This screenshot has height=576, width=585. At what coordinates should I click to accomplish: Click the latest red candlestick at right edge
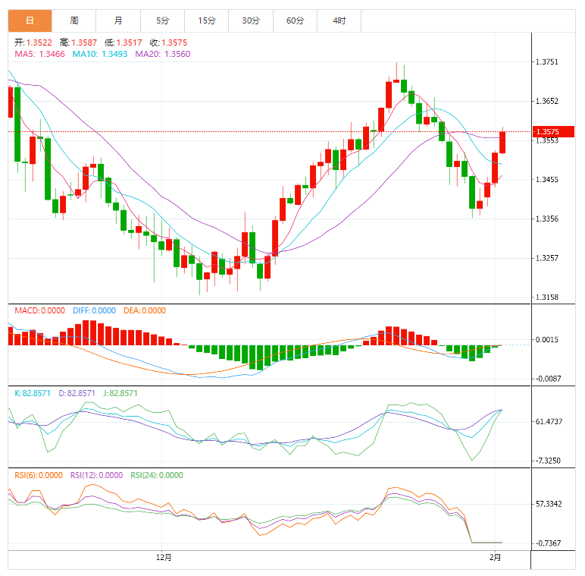pyautogui.click(x=502, y=143)
